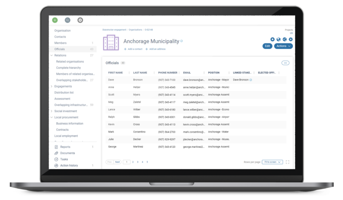343x200 pixels.
Task: Click phone (907) 564-2700 cell
Action: tap(167, 132)
